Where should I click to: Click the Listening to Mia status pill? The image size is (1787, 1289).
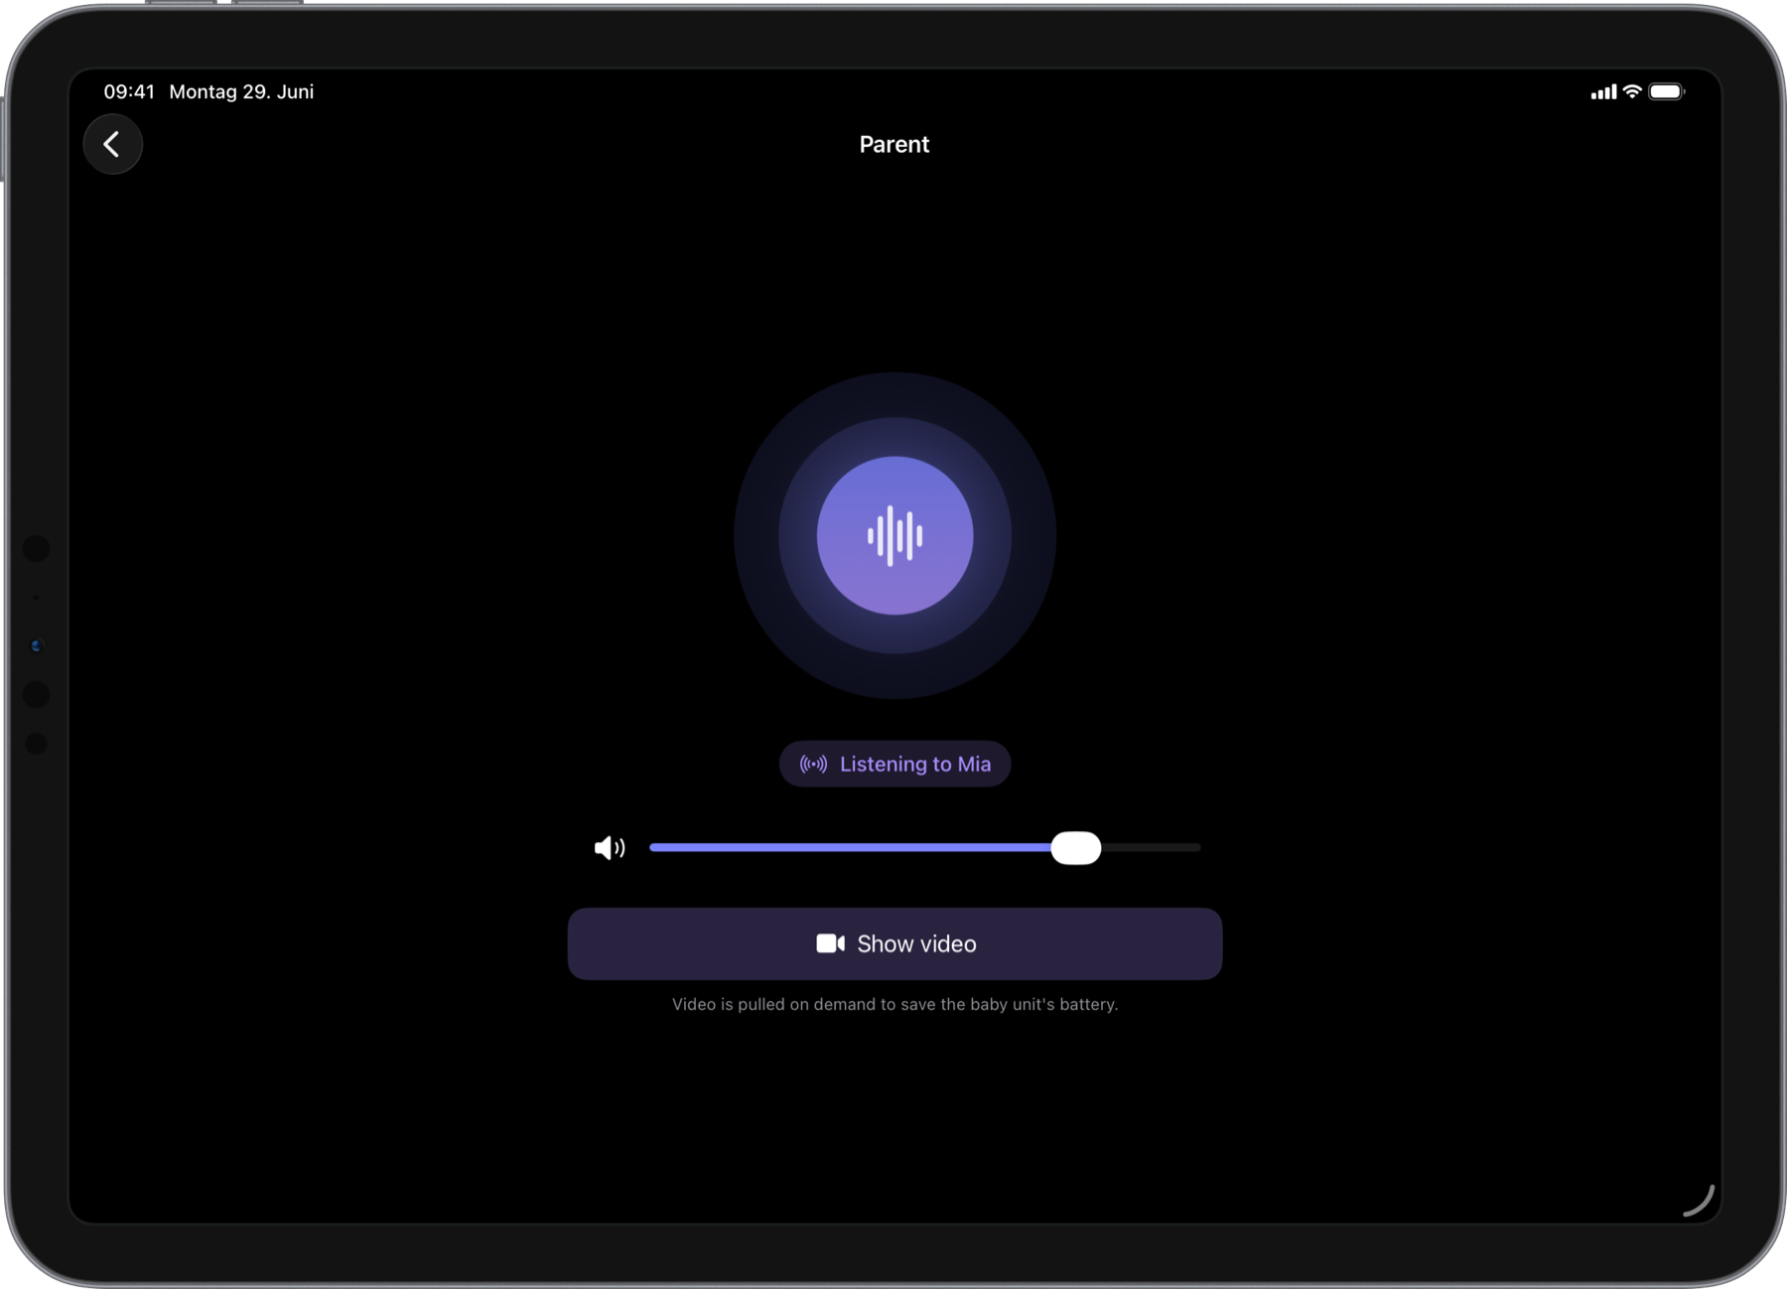pos(894,764)
